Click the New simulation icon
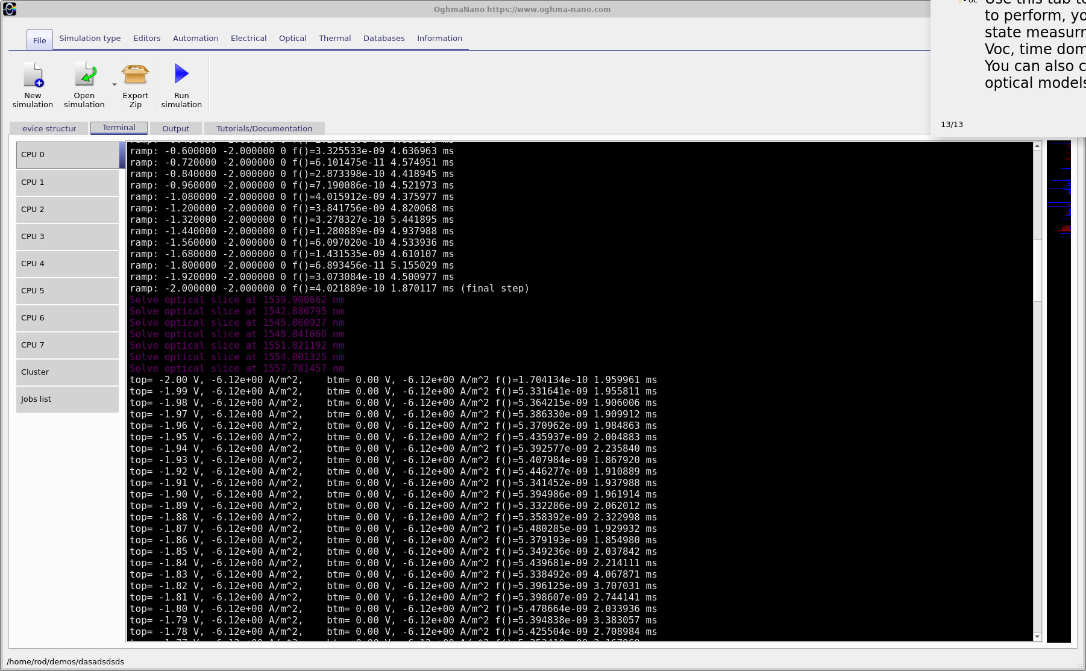Image resolution: width=1086 pixels, height=671 pixels. pos(33,75)
